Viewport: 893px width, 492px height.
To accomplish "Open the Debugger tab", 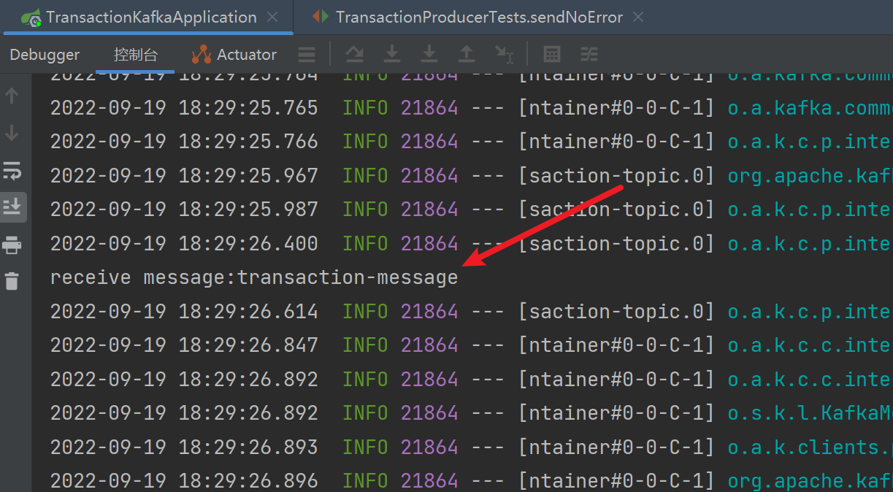I will [x=45, y=55].
